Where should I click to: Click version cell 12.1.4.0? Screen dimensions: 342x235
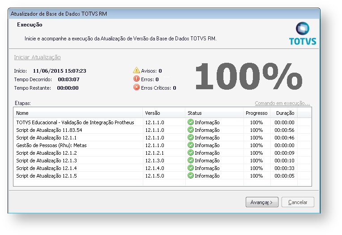click(x=154, y=168)
